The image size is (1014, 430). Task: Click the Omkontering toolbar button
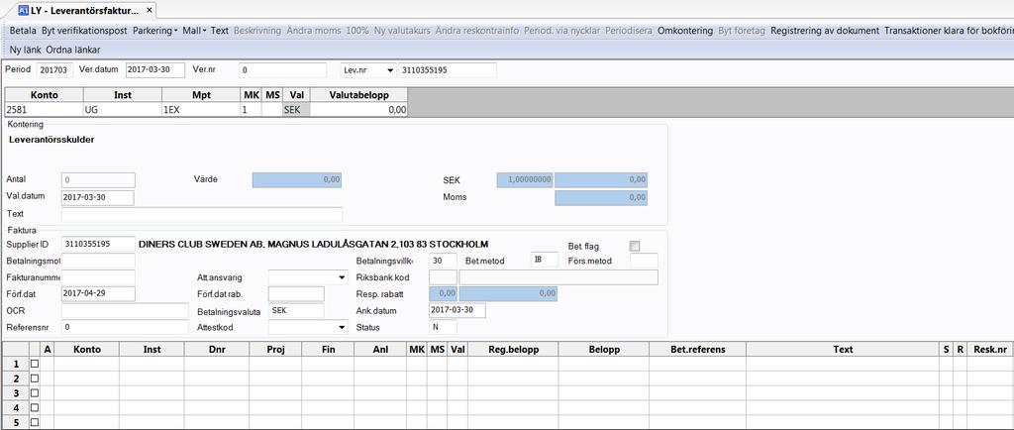[x=685, y=31]
